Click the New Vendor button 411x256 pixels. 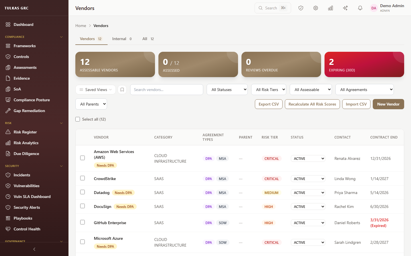[388, 104]
